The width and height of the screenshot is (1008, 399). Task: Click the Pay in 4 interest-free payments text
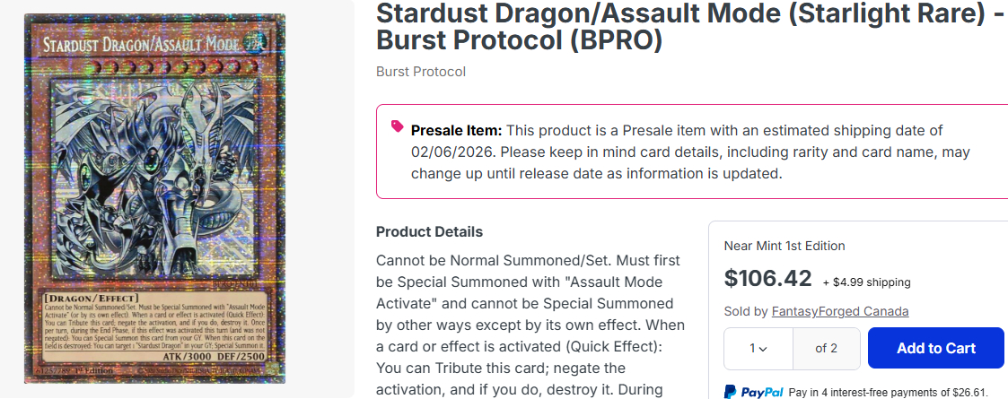pos(888,393)
